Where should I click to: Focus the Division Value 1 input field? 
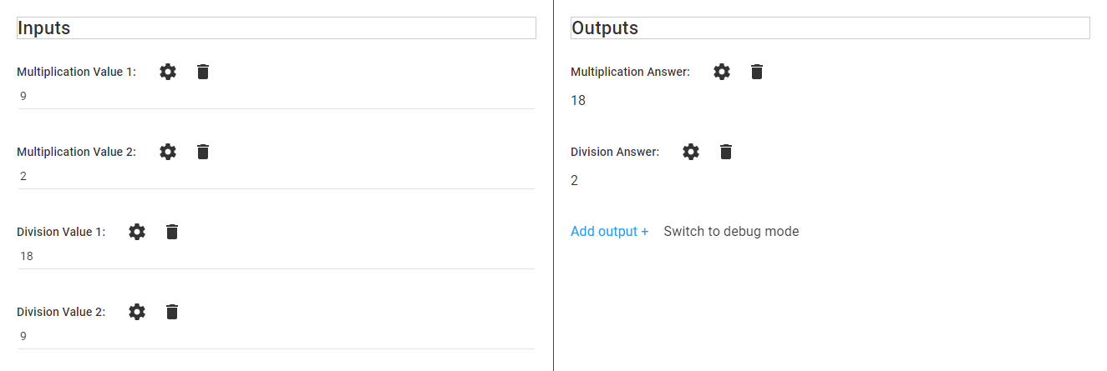click(276, 257)
